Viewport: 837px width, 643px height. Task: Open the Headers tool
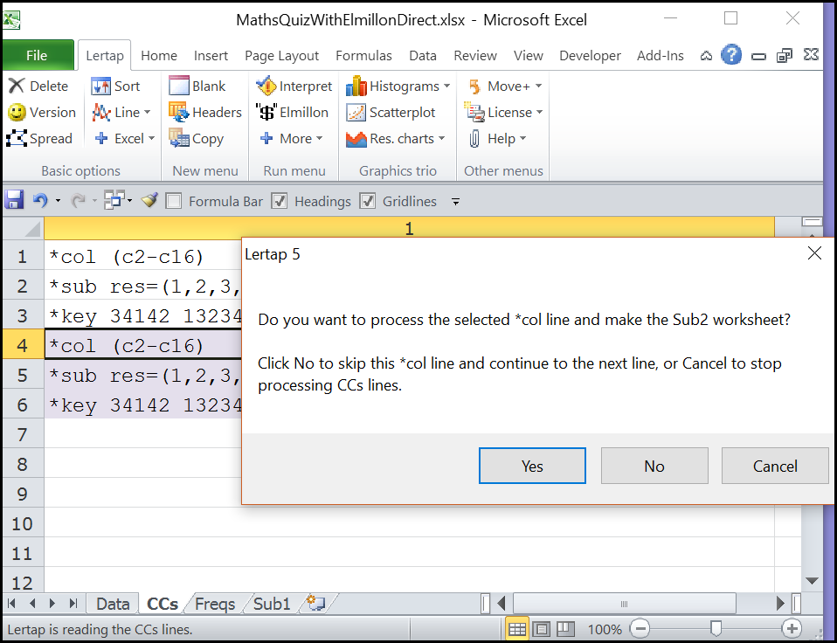[179, 112]
